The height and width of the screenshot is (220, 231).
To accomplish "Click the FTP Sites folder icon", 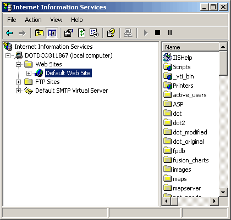I will point(29,82).
